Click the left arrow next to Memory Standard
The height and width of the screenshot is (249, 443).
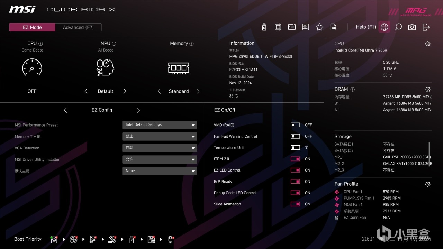click(159, 91)
